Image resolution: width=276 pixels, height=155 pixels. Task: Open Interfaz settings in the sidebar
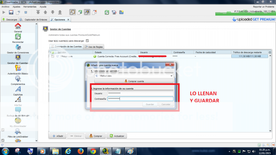pos(18,101)
